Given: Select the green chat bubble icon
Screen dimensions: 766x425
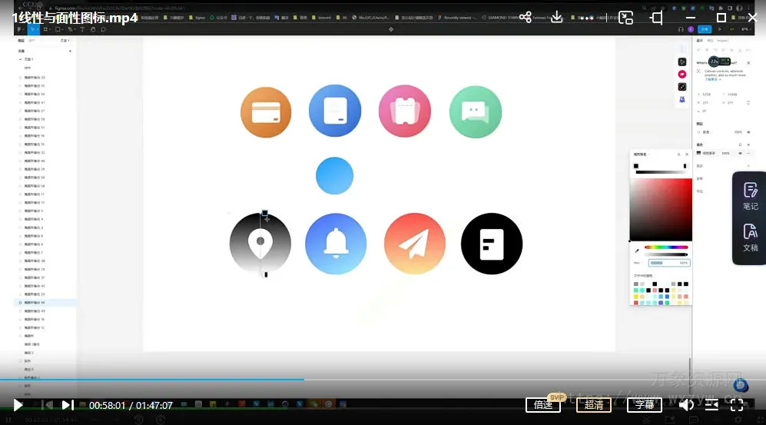Looking at the screenshot, I should click(475, 112).
